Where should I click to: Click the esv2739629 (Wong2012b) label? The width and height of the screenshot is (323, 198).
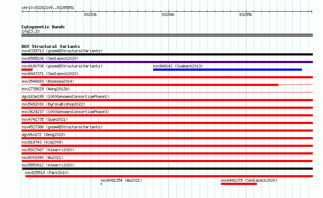pyautogui.click(x=46, y=89)
